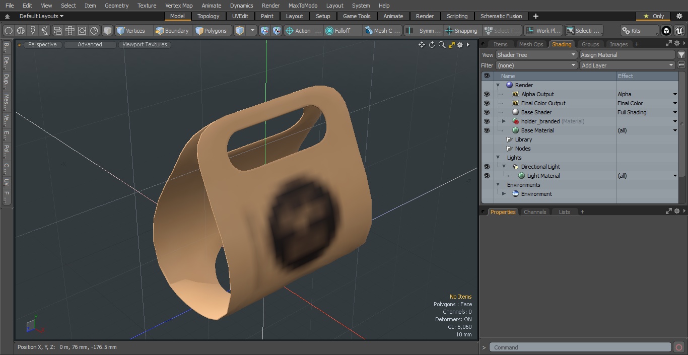Open viewport settings gear icon

(460, 45)
